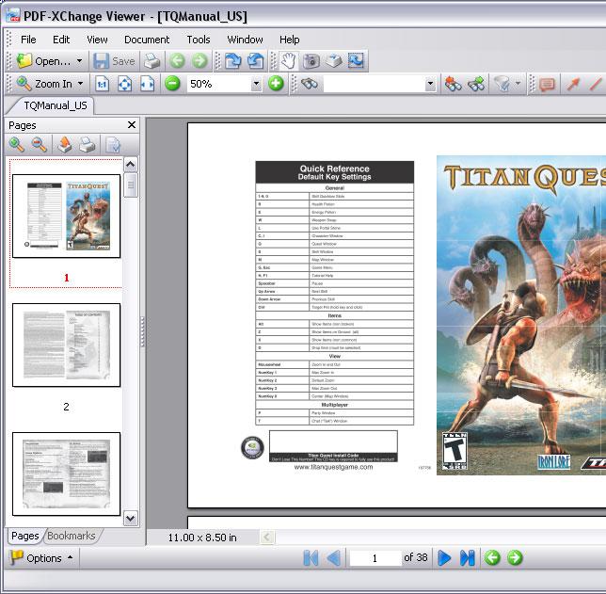Click the funnel search options icon

pos(502,84)
